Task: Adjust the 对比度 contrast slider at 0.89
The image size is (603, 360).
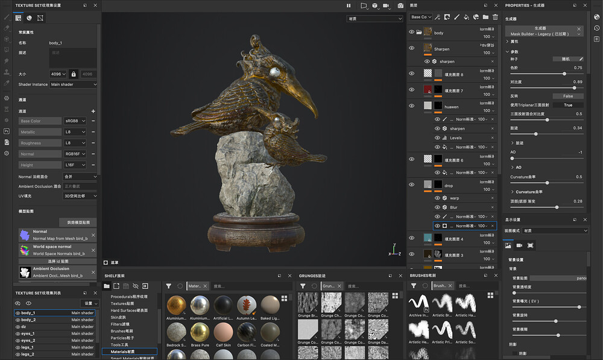Action: pyautogui.click(x=575, y=87)
